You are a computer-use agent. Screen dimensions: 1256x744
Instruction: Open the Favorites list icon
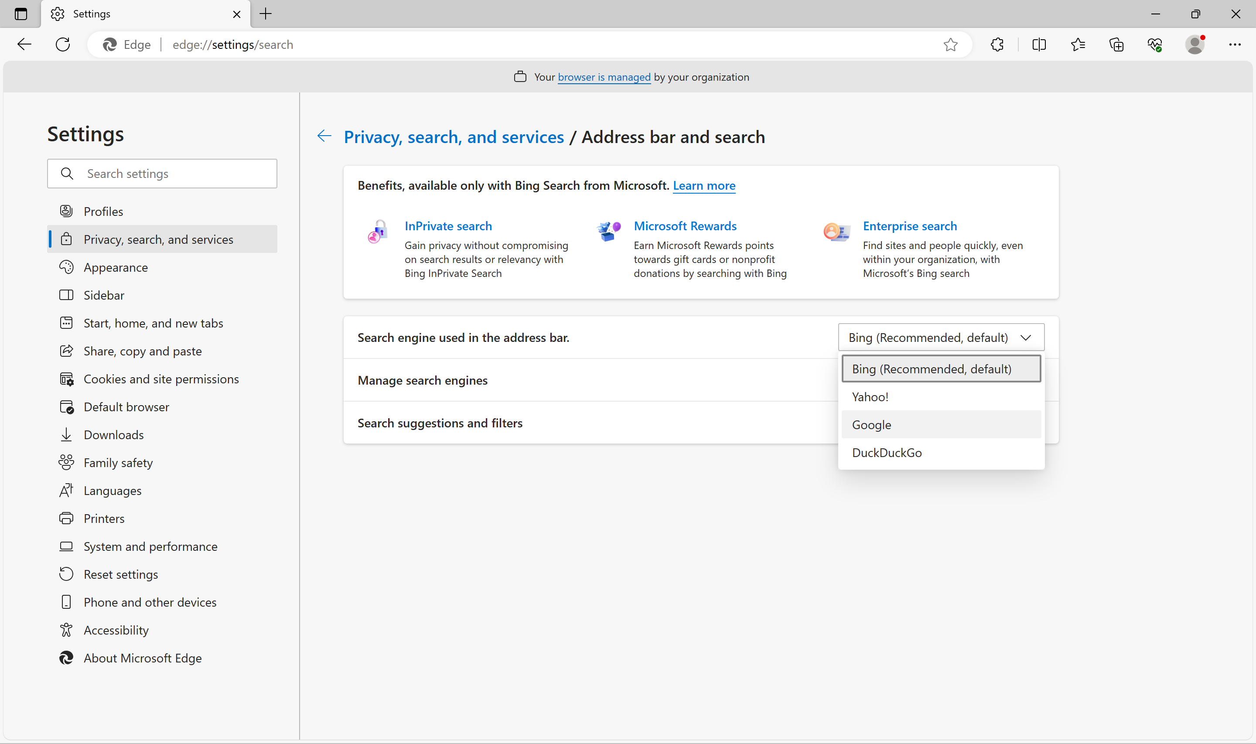(x=1078, y=44)
